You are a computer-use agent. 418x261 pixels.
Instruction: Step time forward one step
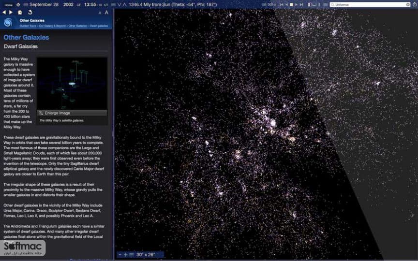pyautogui.click(x=301, y=4)
